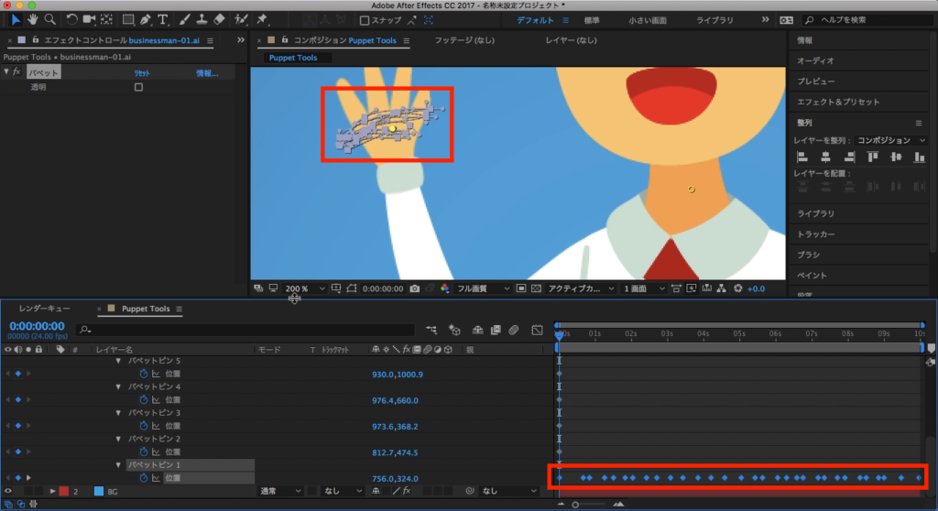Image resolution: width=938 pixels, height=511 pixels.
Task: Click the red label color swatch of BG layer
Action: pyautogui.click(x=64, y=492)
